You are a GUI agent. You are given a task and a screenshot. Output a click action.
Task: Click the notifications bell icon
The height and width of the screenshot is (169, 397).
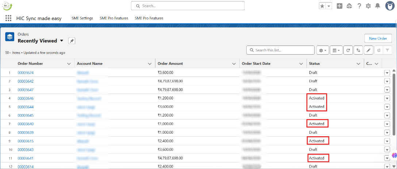click(x=378, y=6)
